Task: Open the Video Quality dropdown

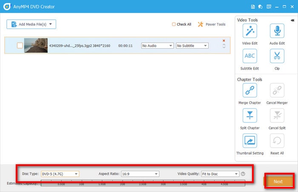Action: pyautogui.click(x=220, y=174)
